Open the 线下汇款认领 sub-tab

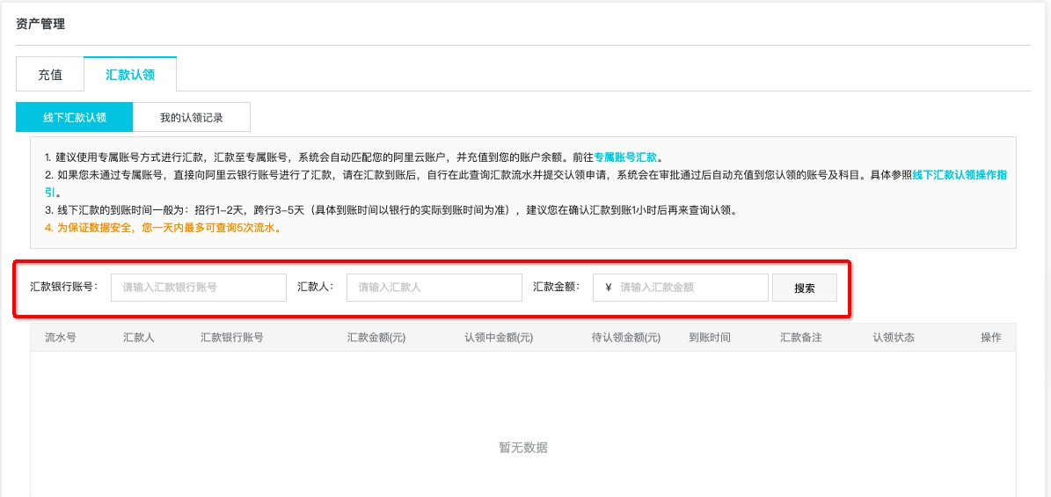pyautogui.click(x=75, y=117)
